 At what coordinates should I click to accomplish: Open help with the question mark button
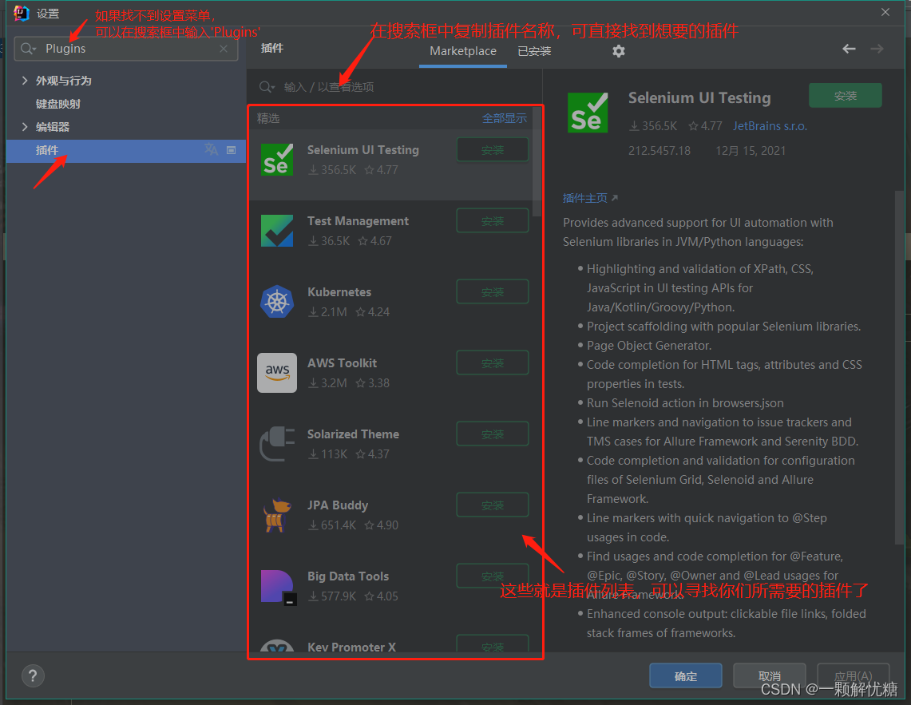[x=33, y=675]
